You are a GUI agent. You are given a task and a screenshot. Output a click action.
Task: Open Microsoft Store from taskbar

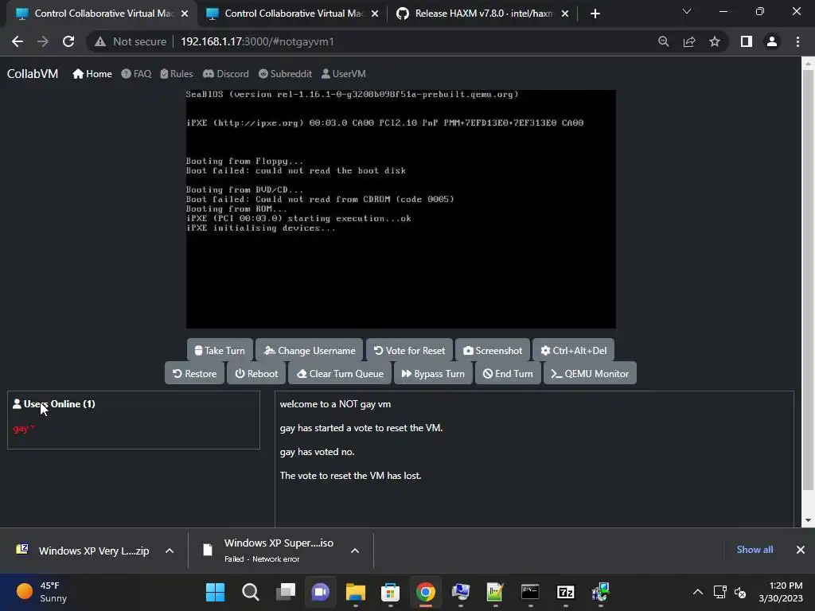pos(390,592)
